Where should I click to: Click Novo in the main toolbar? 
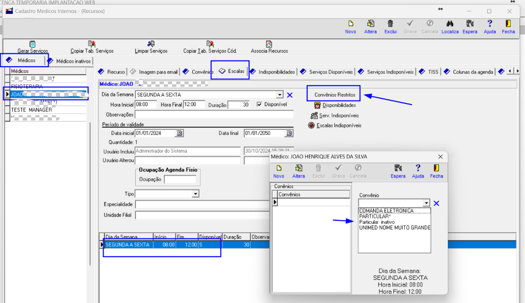point(350,27)
